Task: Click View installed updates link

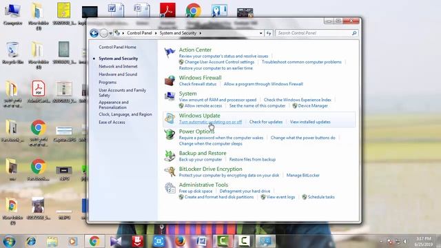Action: [x=310, y=122]
